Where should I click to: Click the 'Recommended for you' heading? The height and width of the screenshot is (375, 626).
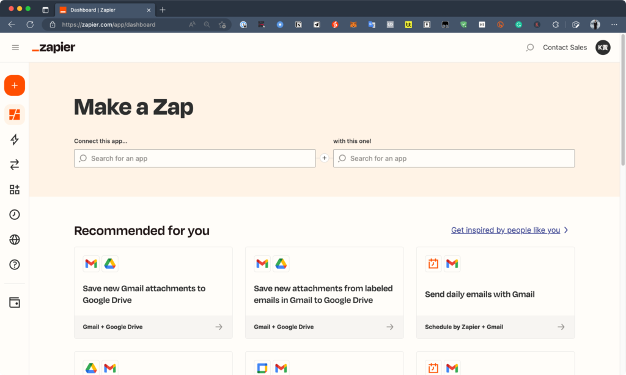tap(142, 231)
